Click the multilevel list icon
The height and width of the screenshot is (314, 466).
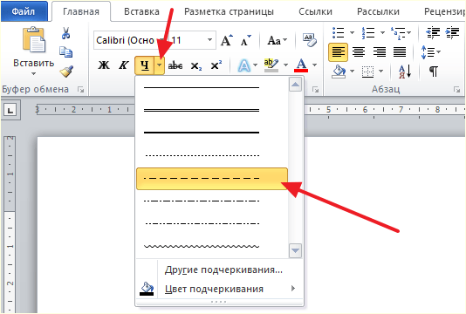coord(398,33)
